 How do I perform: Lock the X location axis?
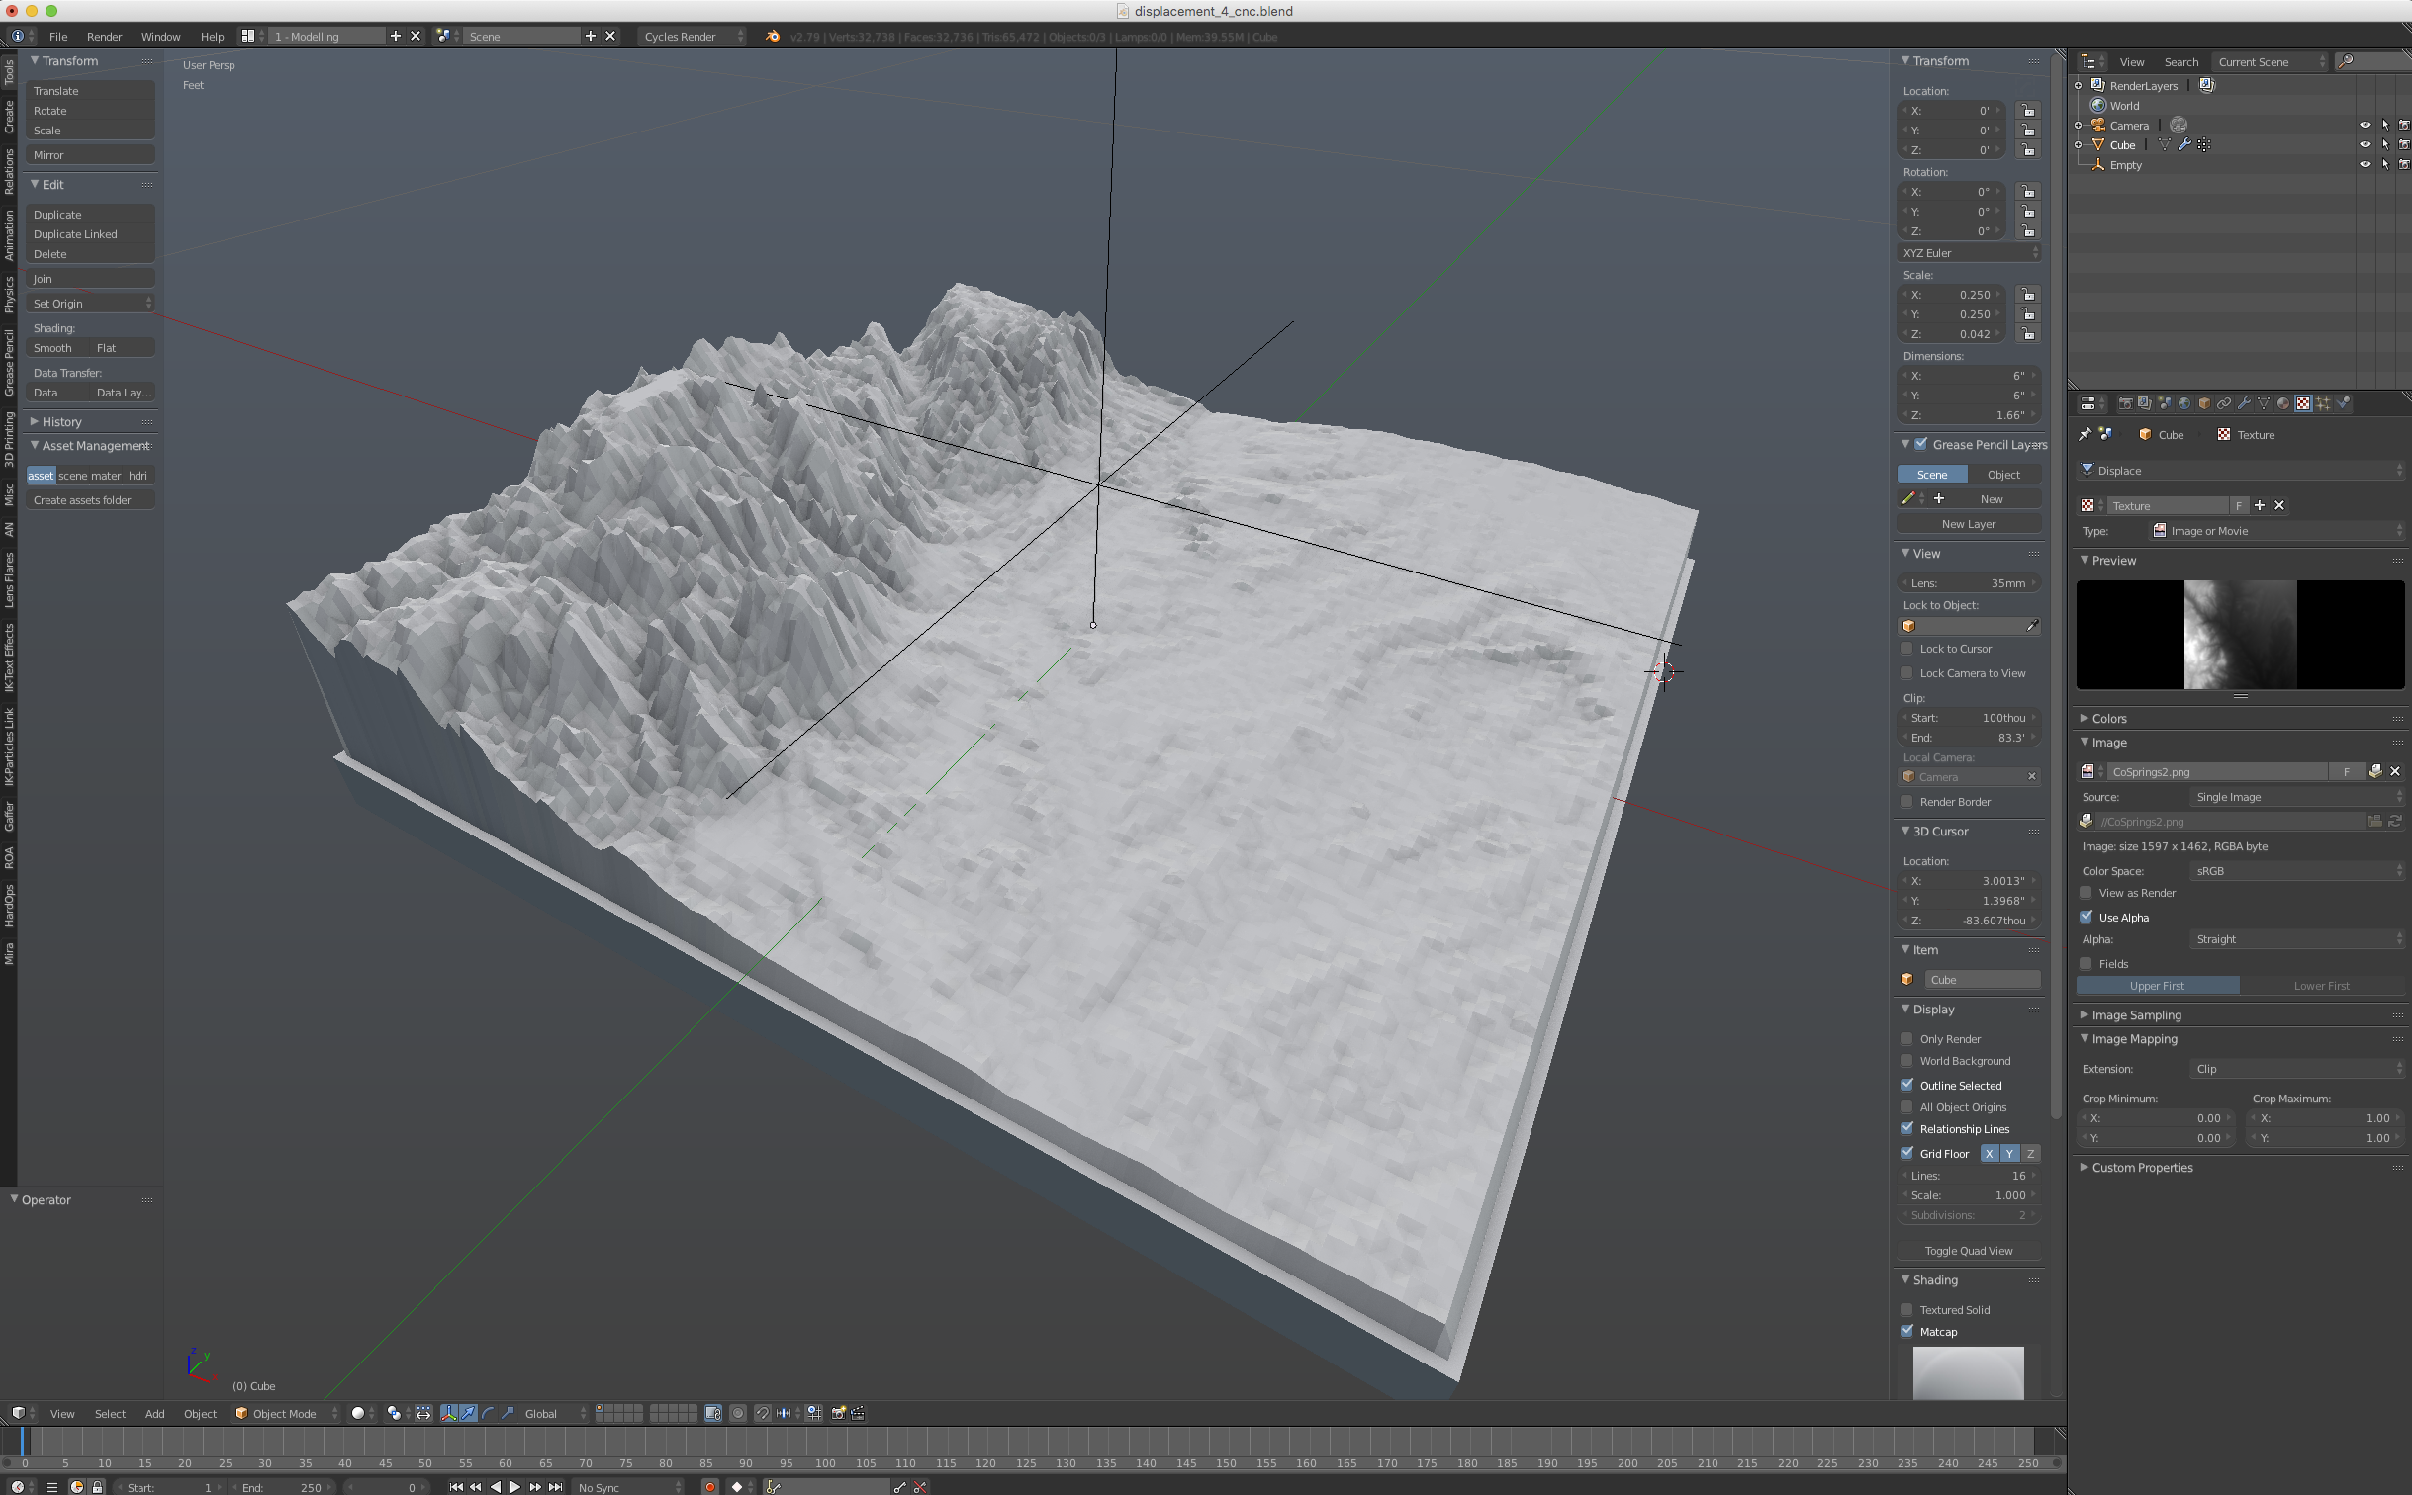2028,111
